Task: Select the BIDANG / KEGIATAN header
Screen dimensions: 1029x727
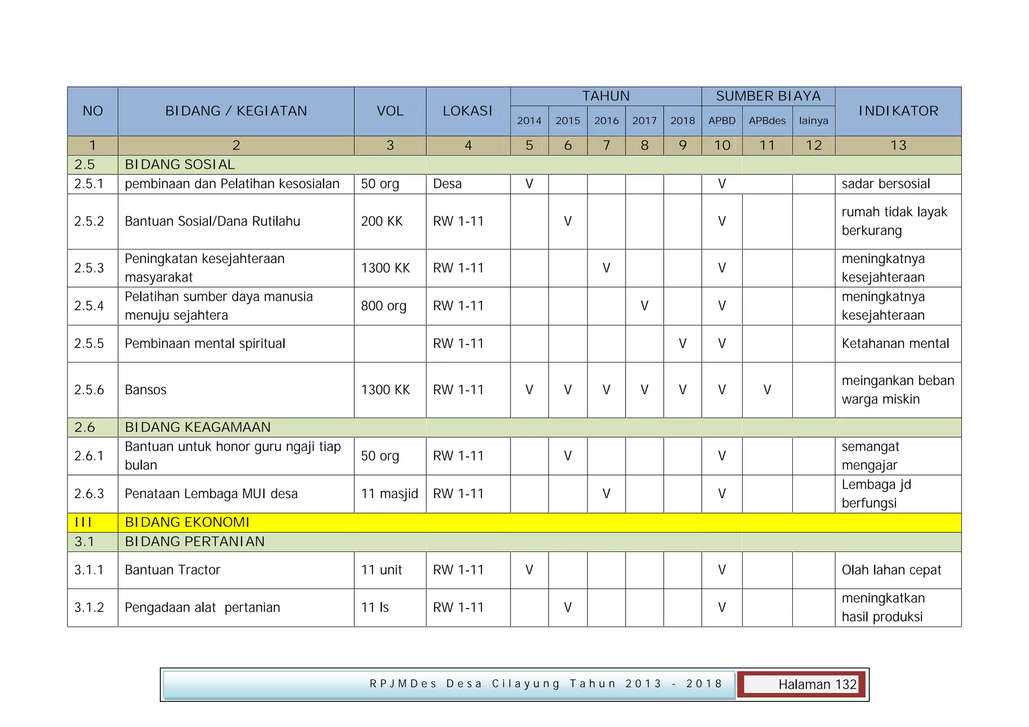Action: pos(236,111)
